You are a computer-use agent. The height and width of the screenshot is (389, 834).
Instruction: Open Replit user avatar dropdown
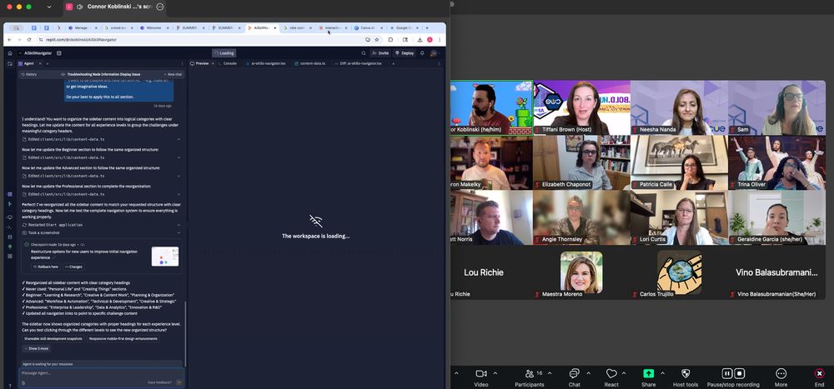pos(435,53)
